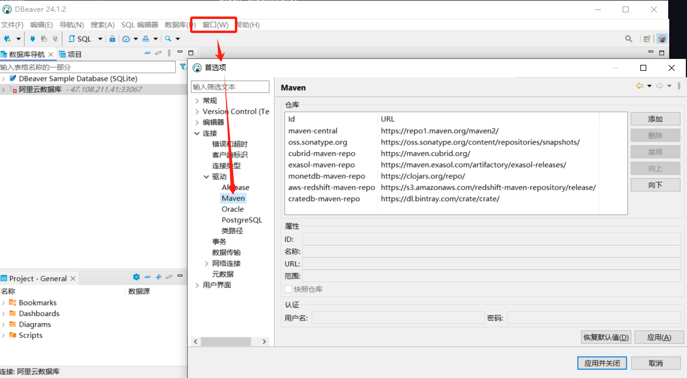Expand the Version Control preferences node
Viewport: 687px width, 378px height.
pyautogui.click(x=197, y=111)
